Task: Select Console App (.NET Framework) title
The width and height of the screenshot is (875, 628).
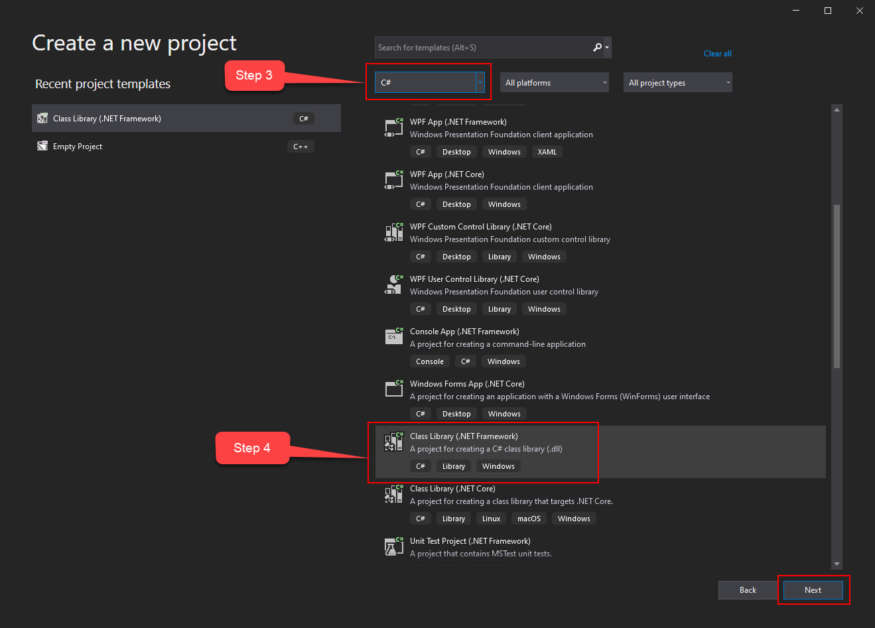Action: (465, 332)
